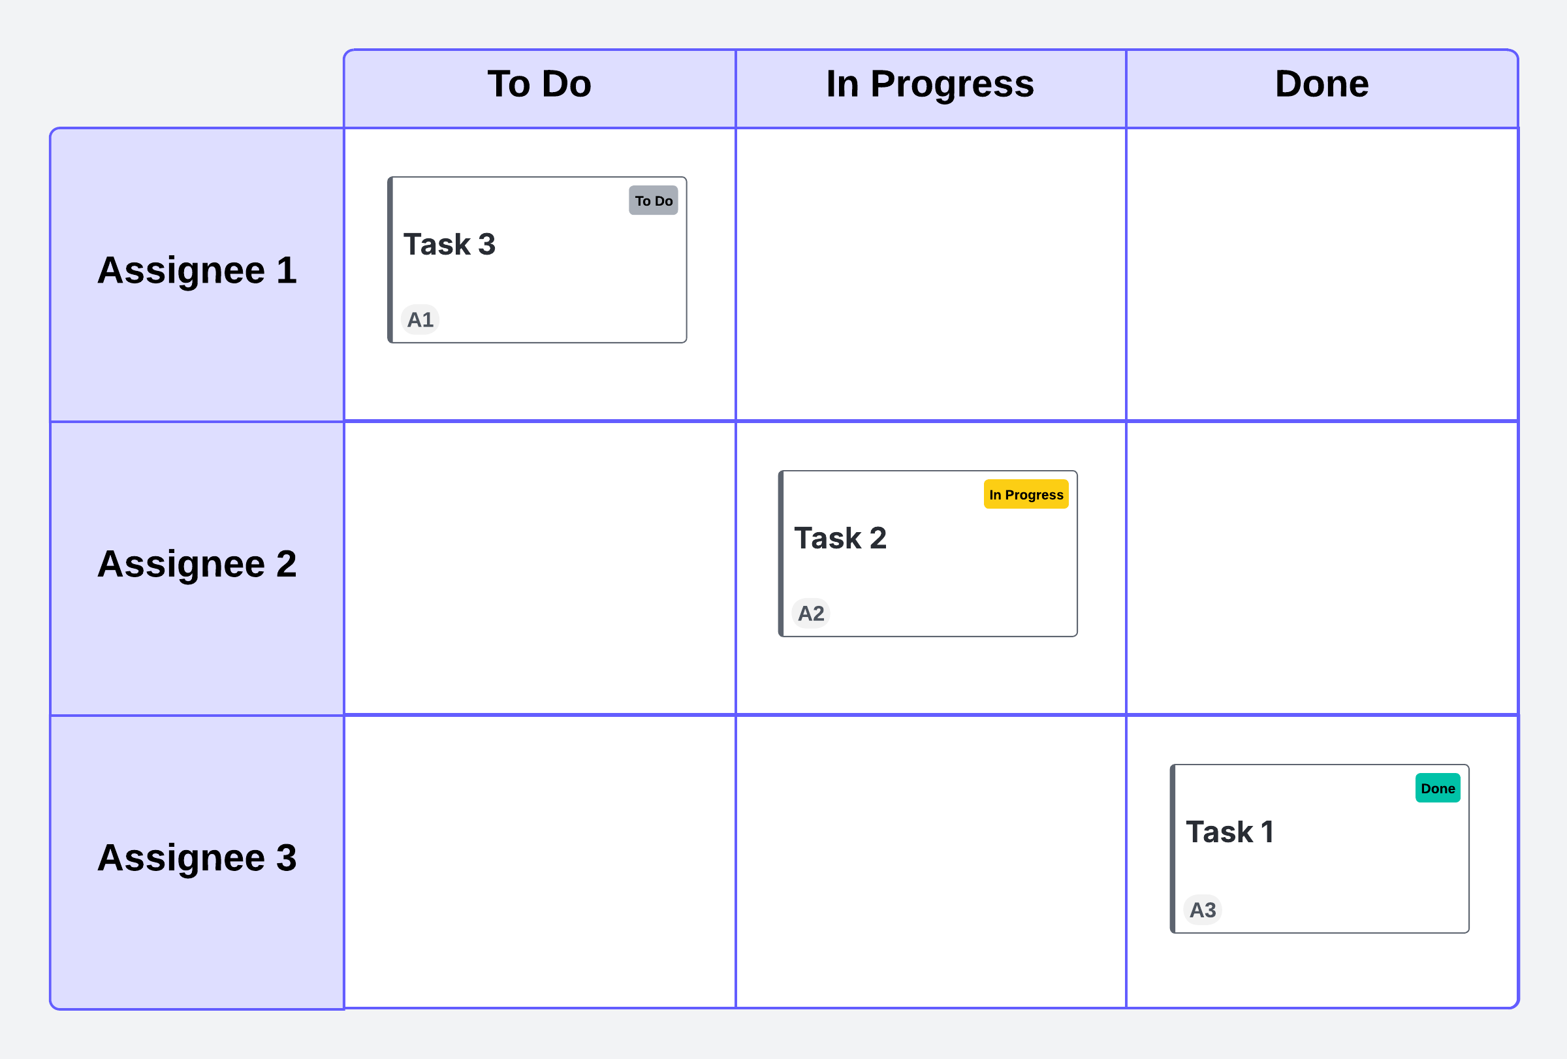The width and height of the screenshot is (1567, 1059).
Task: Click the A1 assignee avatar on Task 3
Action: tap(420, 319)
